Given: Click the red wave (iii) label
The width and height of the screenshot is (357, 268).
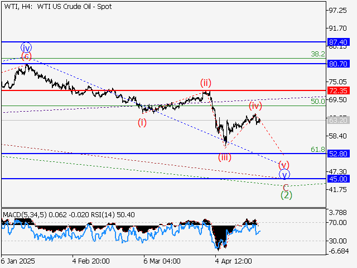Looking at the screenshot, I should 226,157.
